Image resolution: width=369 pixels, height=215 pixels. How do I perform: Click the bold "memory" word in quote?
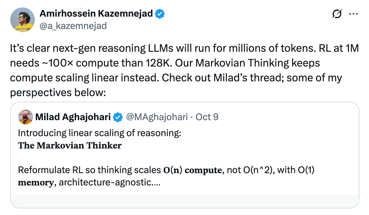(x=36, y=183)
